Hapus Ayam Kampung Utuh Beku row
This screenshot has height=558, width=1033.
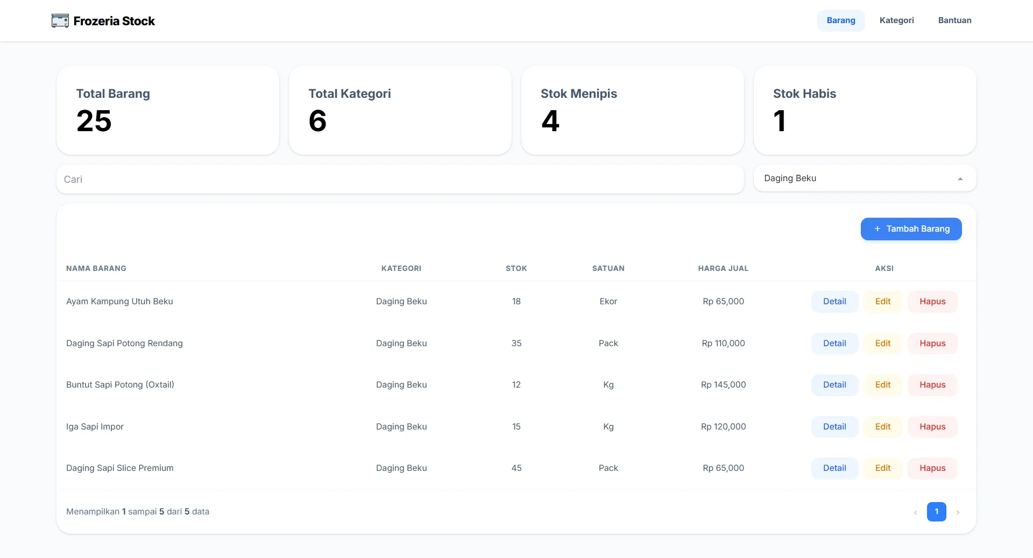coord(932,302)
